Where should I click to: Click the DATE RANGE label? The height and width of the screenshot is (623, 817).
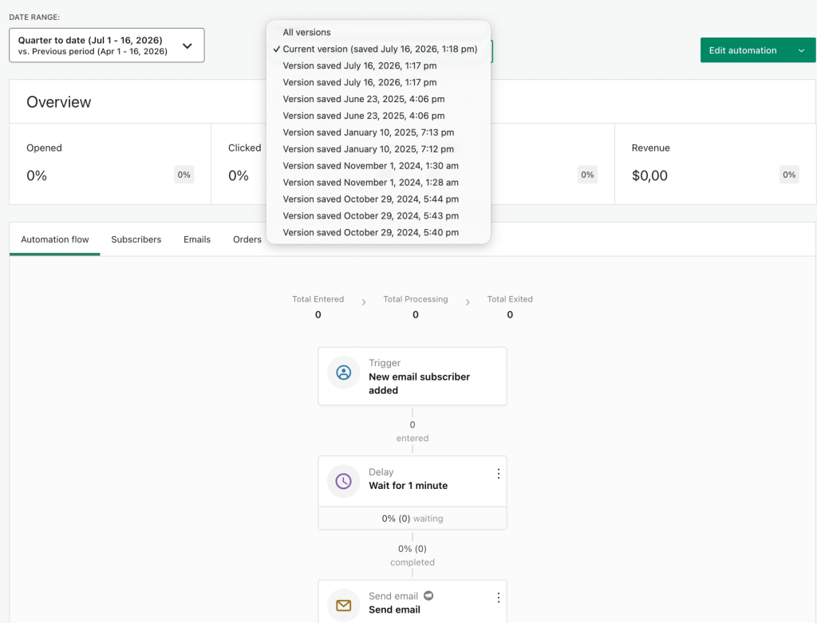tap(34, 18)
